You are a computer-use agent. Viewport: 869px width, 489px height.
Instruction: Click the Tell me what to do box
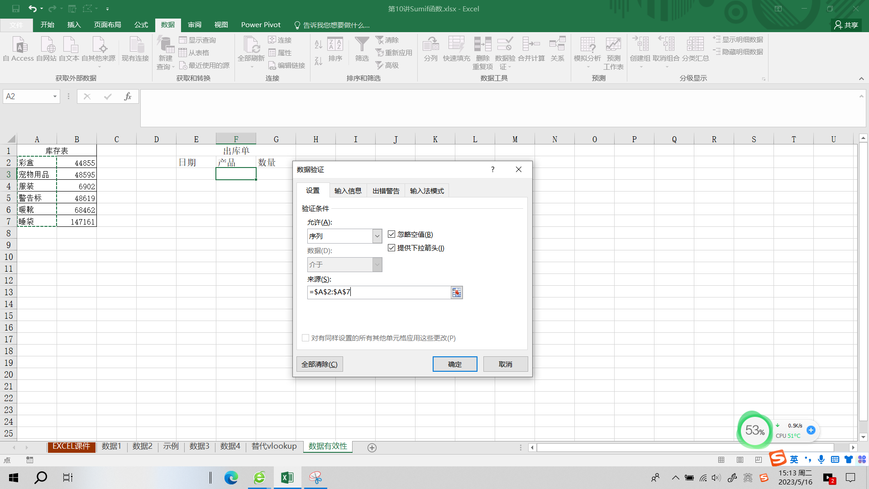tap(332, 25)
